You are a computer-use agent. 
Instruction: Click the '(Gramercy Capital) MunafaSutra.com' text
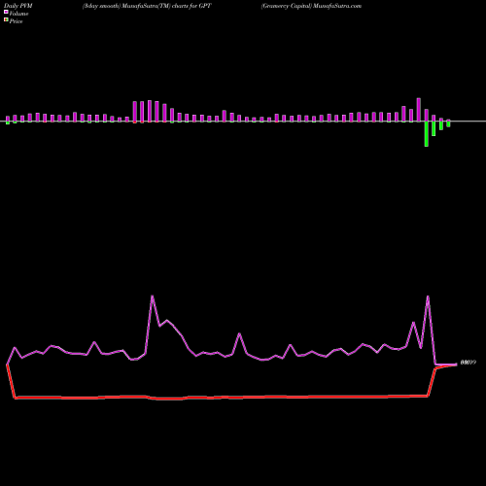[x=311, y=6]
